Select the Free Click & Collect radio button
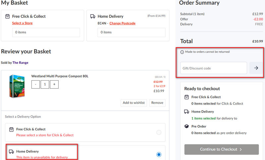The image size is (265, 160). (159, 132)
